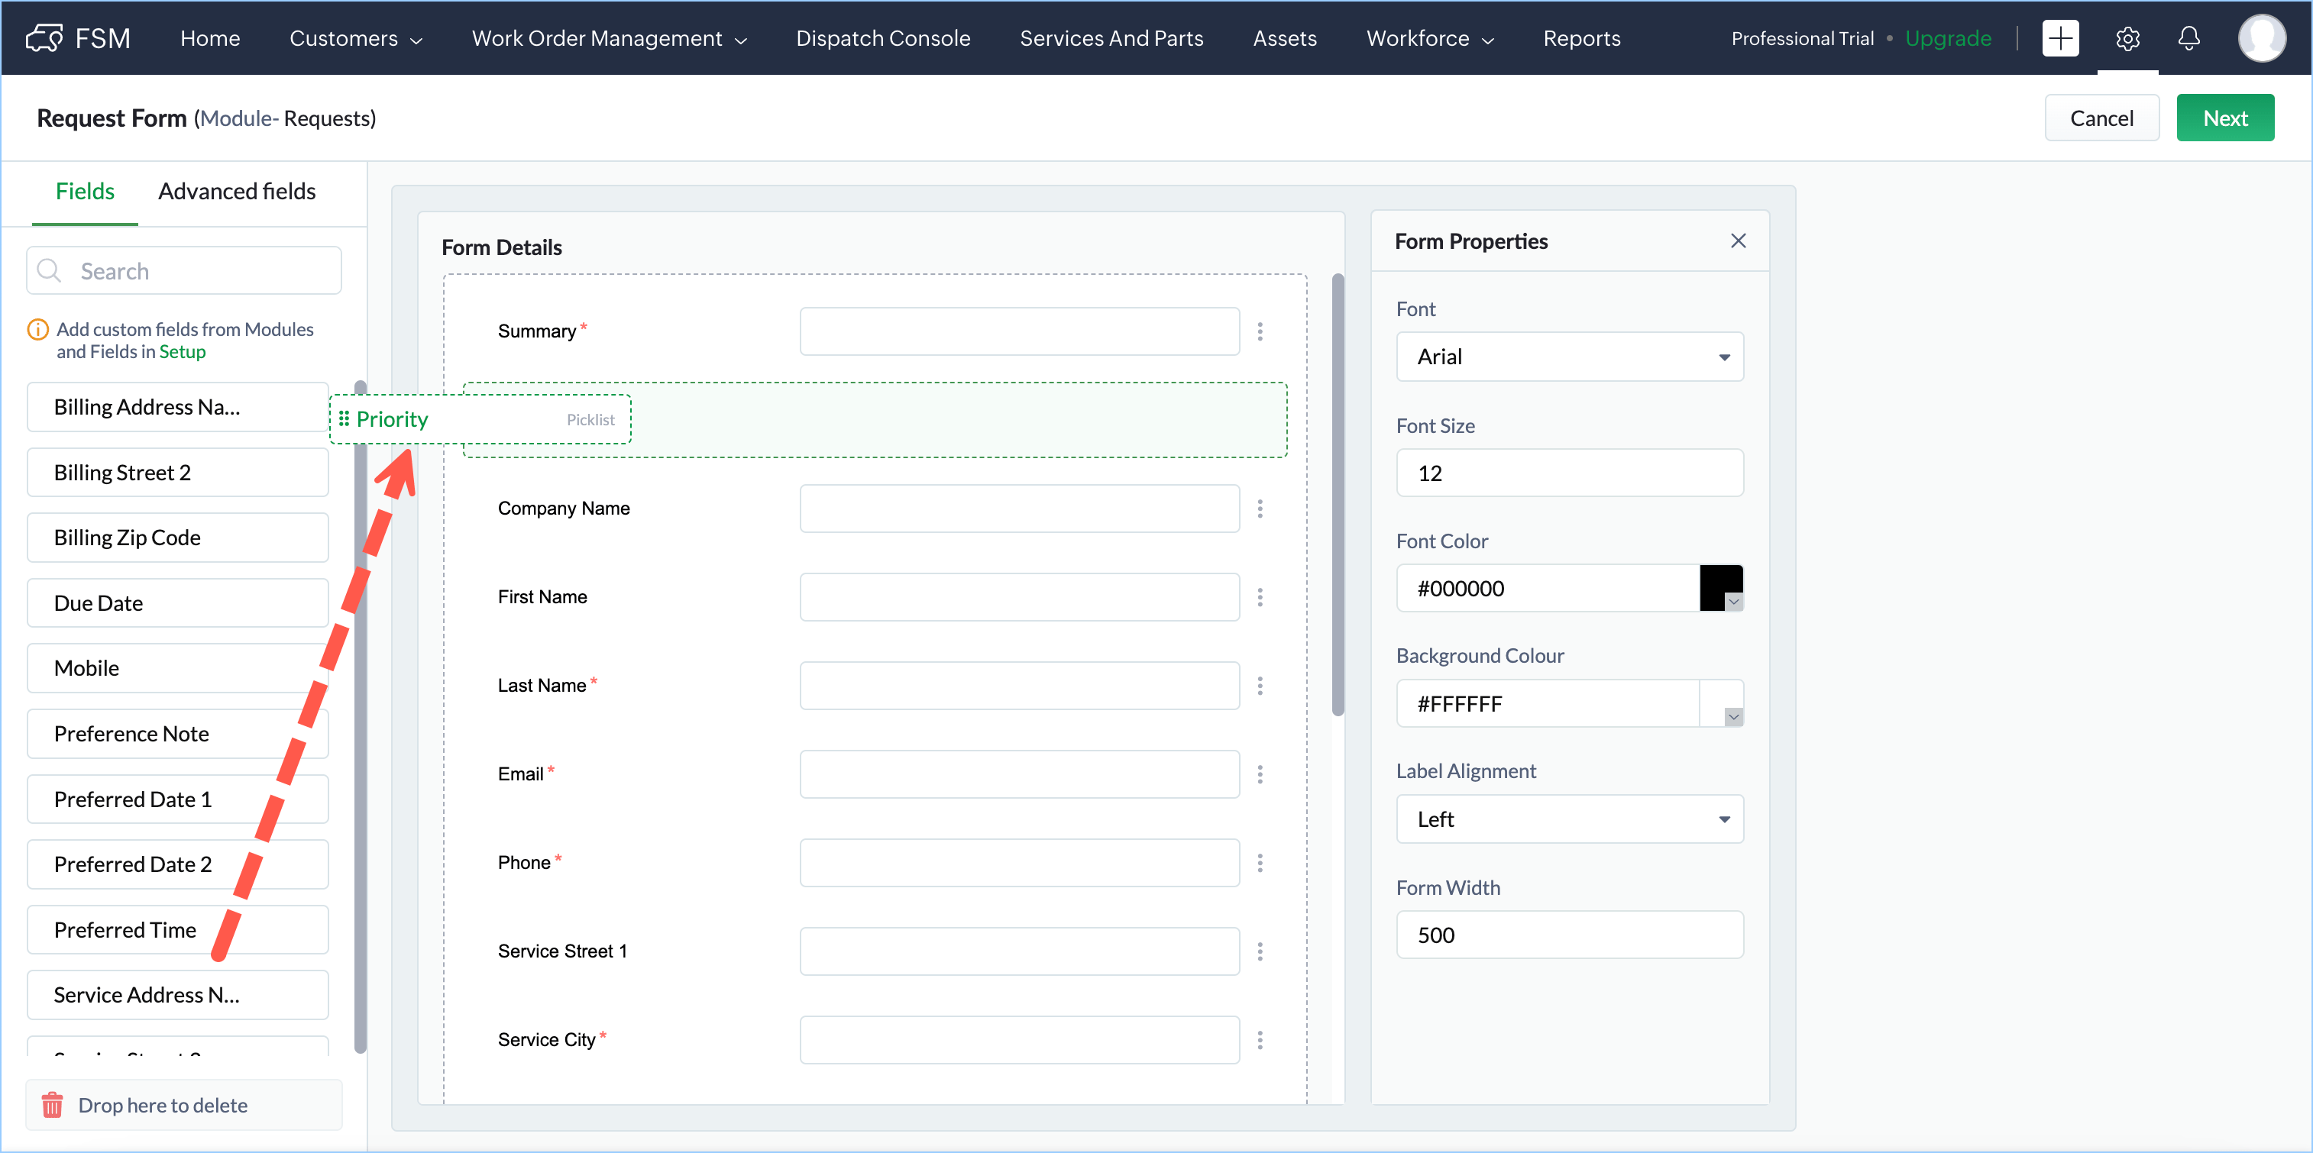Expand the Label Alignment dropdown
Viewport: 2313px width, 1153px height.
1570,819
